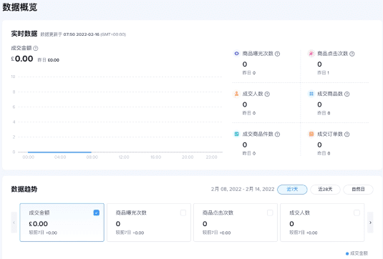Image resolution: width=383 pixels, height=259 pixels.
Task: Open help tooltip next to 商品点击次数
Action: tap(352, 54)
